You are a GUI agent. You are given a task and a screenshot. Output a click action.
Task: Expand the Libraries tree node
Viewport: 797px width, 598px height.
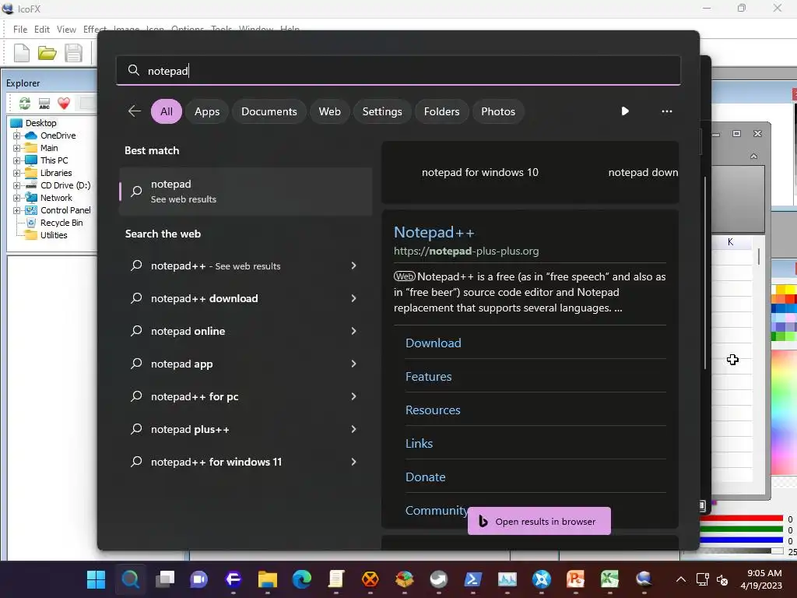[x=17, y=173]
